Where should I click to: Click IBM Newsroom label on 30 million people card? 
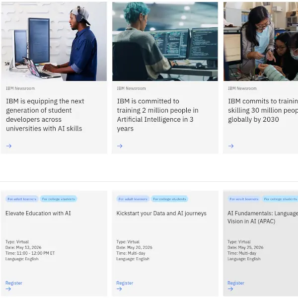pos(242,88)
